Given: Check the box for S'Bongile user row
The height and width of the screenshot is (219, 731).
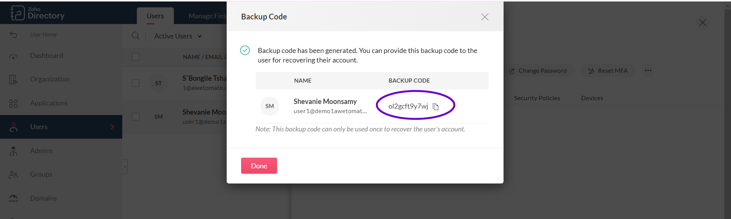Looking at the screenshot, I should click(136, 83).
